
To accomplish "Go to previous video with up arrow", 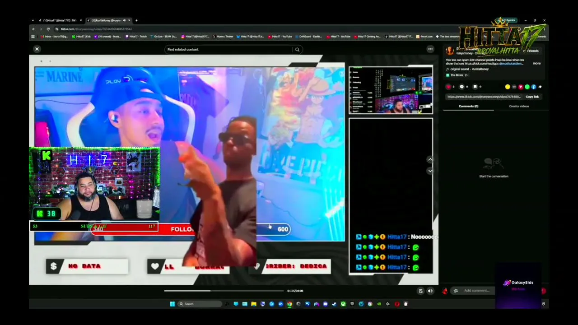I will point(430,159).
